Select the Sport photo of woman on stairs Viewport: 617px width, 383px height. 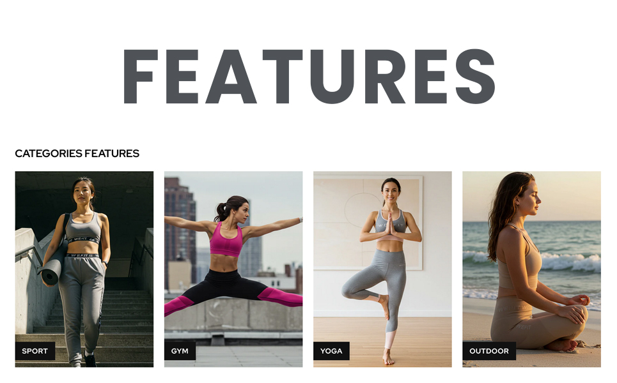pos(84,269)
